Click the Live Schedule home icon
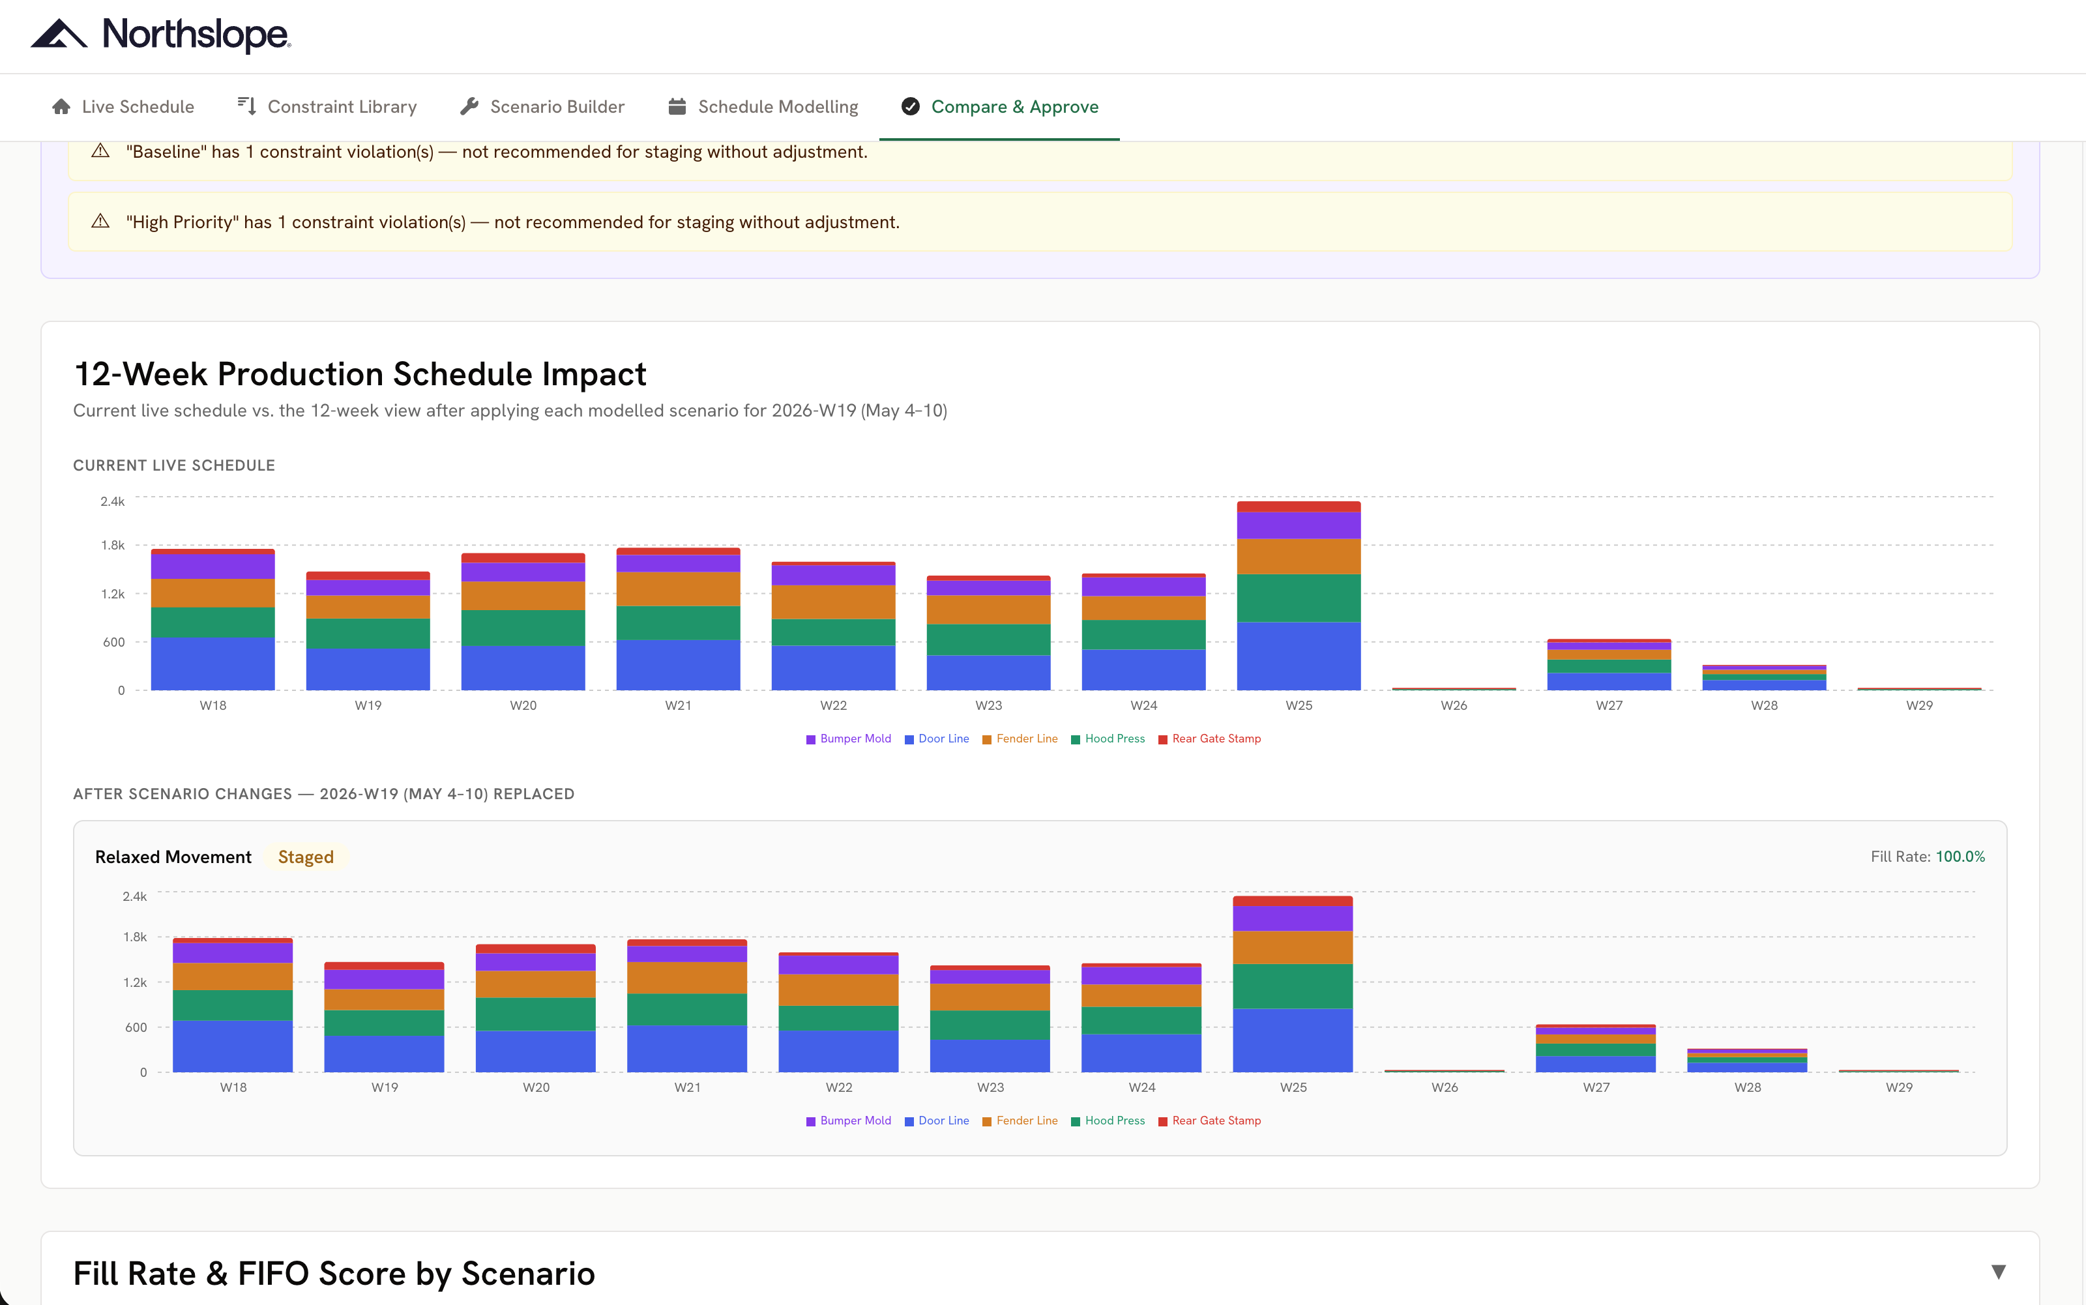This screenshot has width=2086, height=1305. pyautogui.click(x=61, y=107)
